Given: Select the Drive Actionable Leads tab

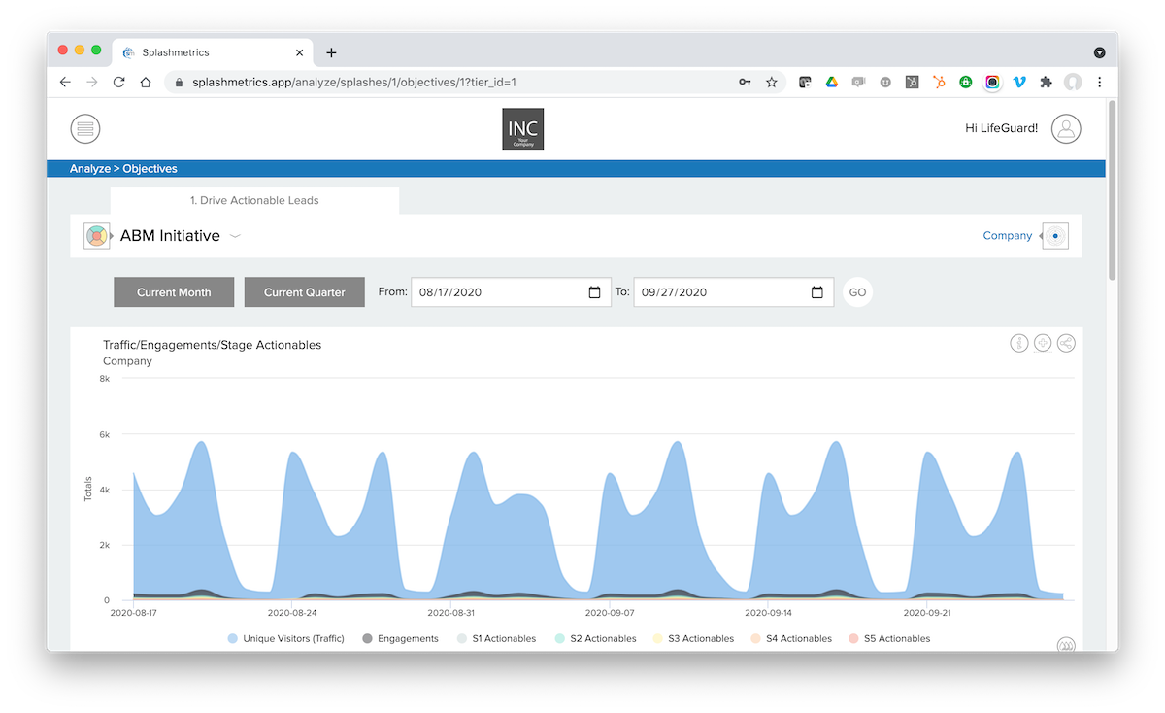Looking at the screenshot, I should pyautogui.click(x=254, y=201).
